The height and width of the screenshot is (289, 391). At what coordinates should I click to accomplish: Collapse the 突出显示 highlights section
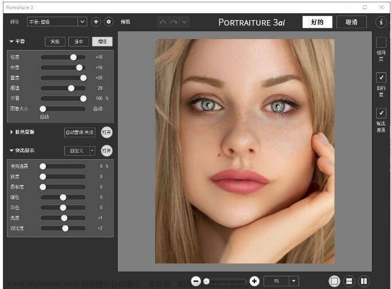11,151
